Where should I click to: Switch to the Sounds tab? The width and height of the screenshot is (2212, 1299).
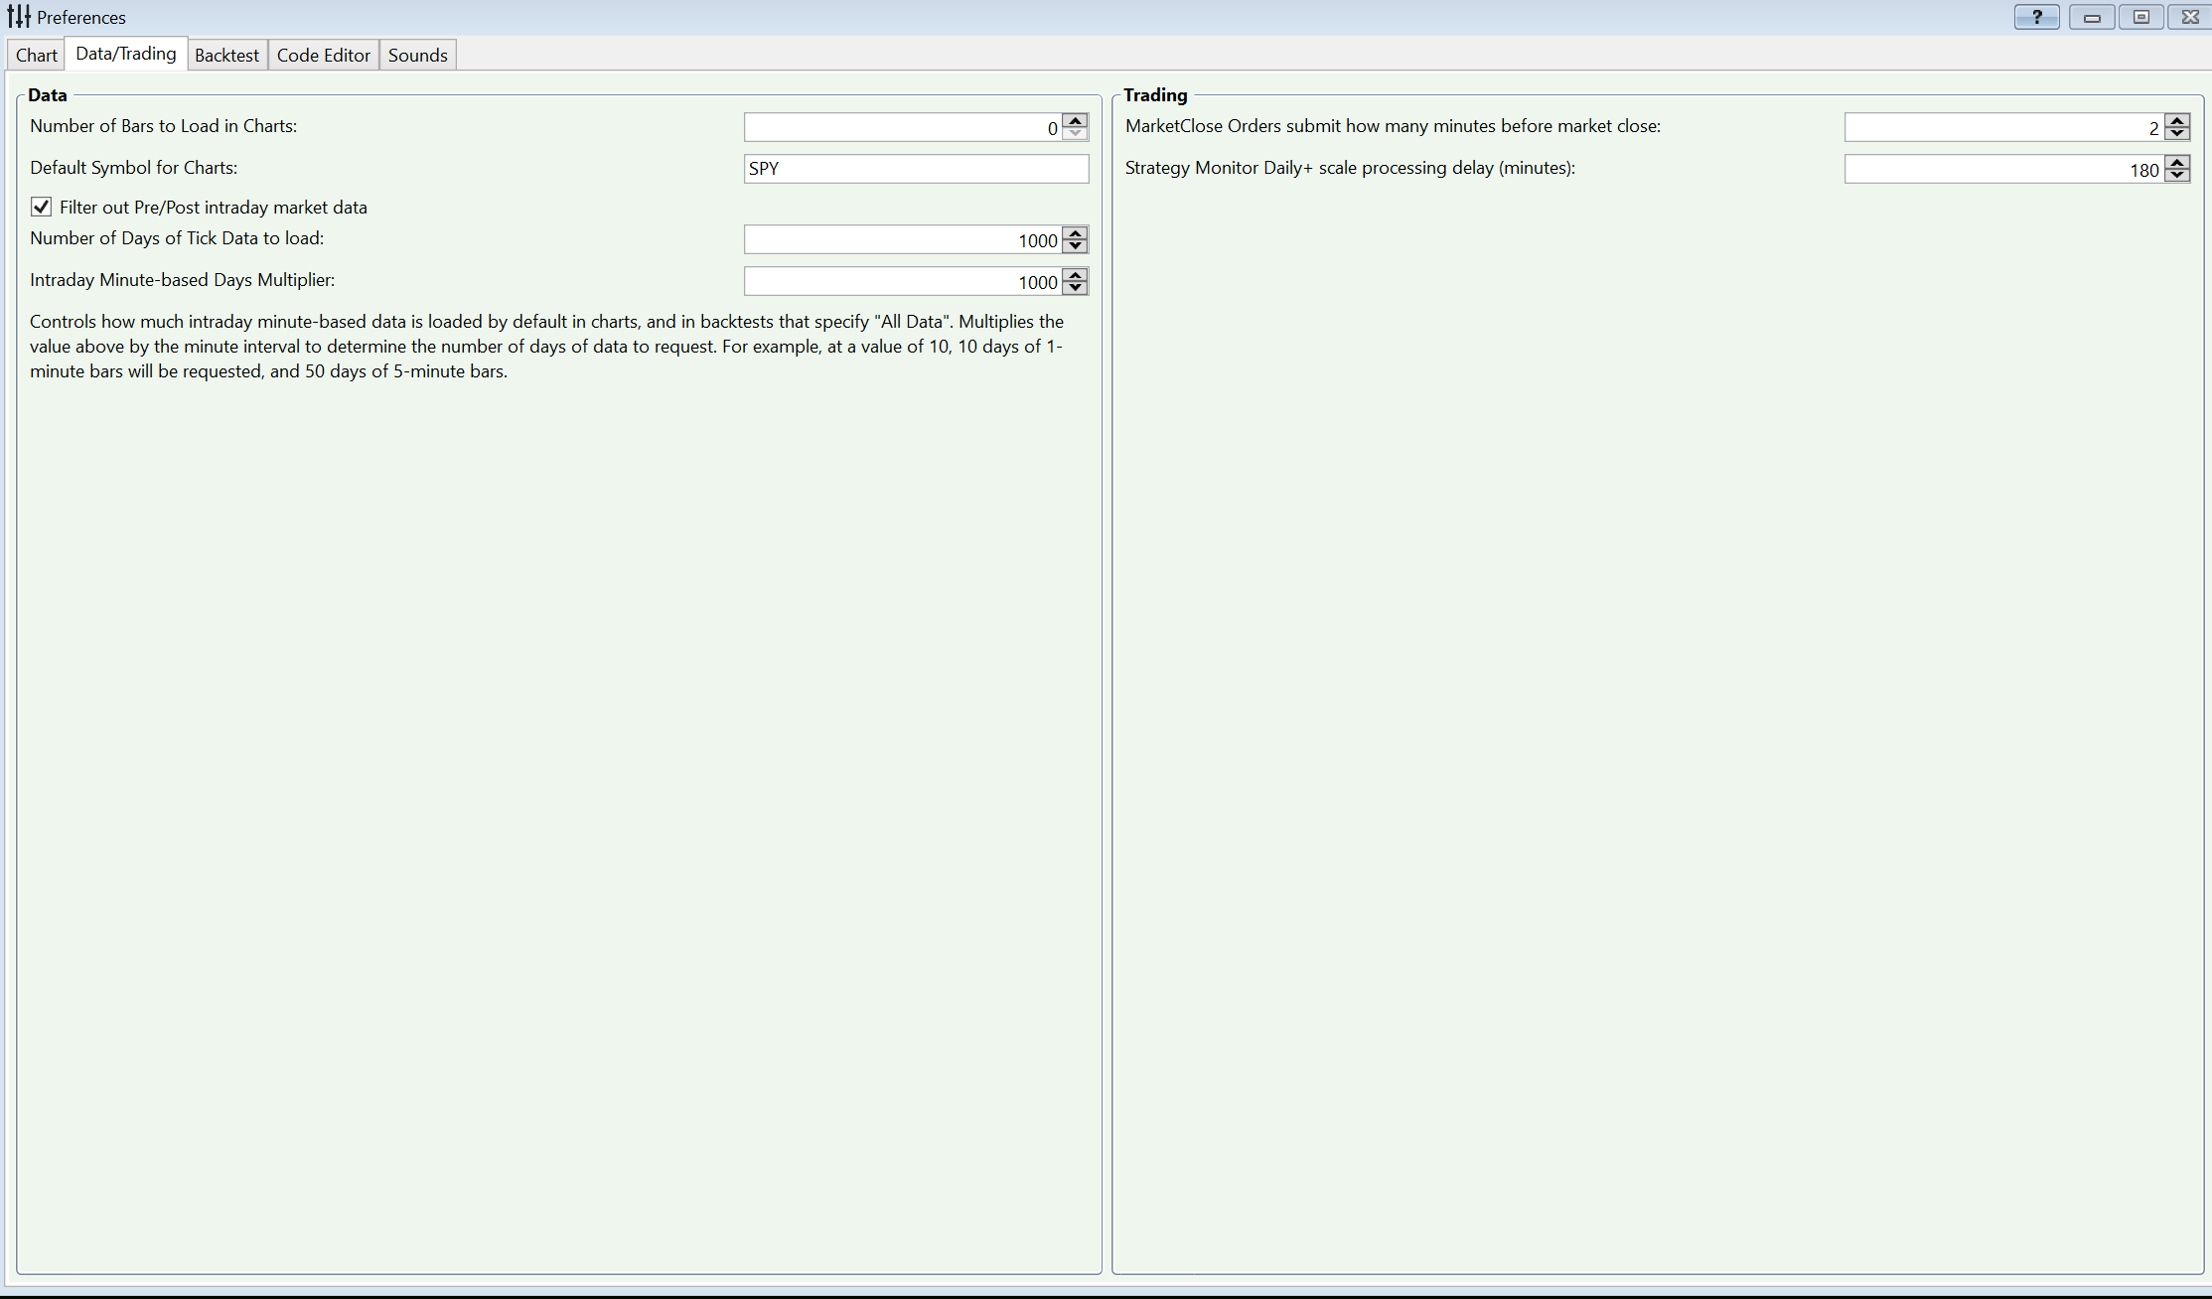[417, 56]
